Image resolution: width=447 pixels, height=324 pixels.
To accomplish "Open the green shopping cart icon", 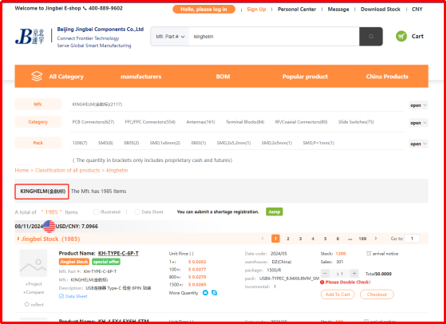I will [402, 36].
